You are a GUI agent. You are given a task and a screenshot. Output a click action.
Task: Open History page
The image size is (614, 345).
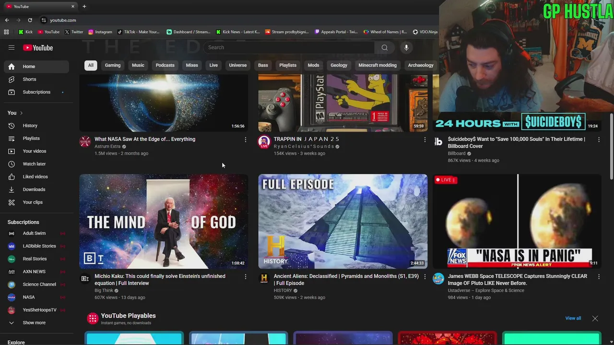pyautogui.click(x=37, y=126)
